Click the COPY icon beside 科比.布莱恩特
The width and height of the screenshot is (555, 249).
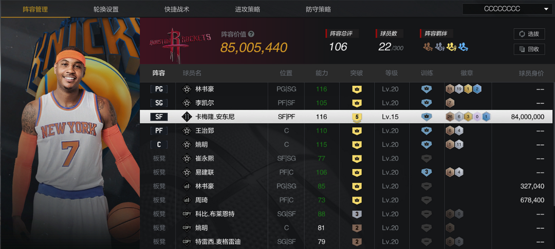coord(187,214)
